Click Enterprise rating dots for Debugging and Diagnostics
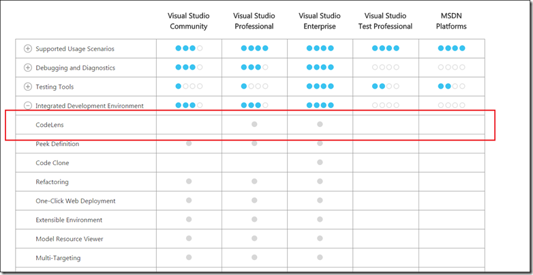This screenshot has height=275, width=533. pyautogui.click(x=320, y=68)
